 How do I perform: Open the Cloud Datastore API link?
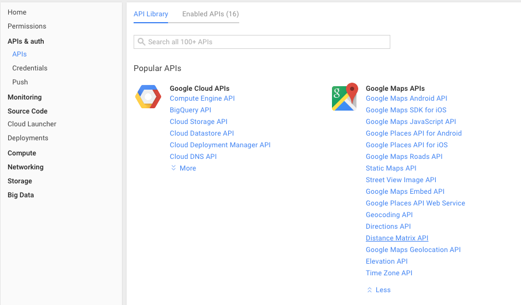point(202,133)
